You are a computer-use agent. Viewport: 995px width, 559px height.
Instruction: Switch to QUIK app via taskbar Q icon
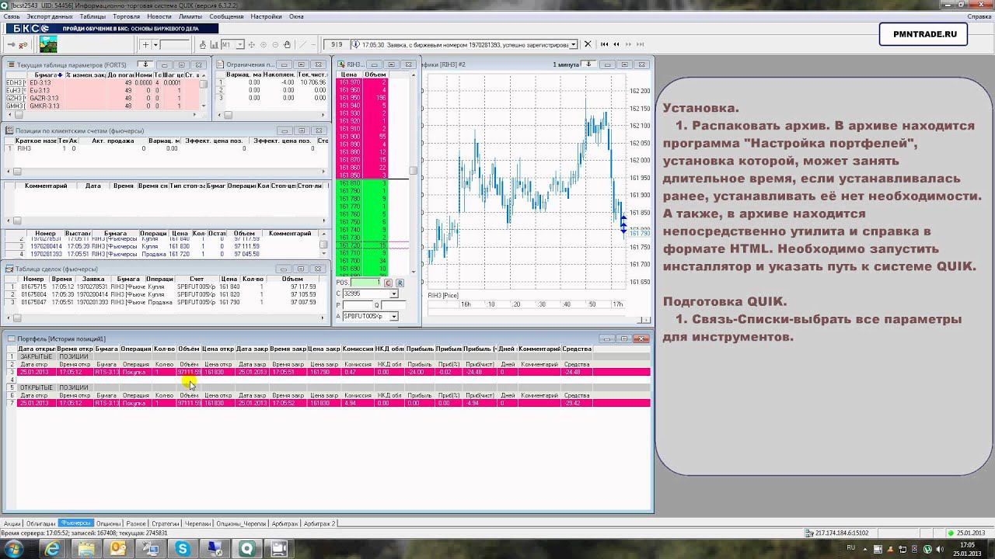pyautogui.click(x=246, y=549)
